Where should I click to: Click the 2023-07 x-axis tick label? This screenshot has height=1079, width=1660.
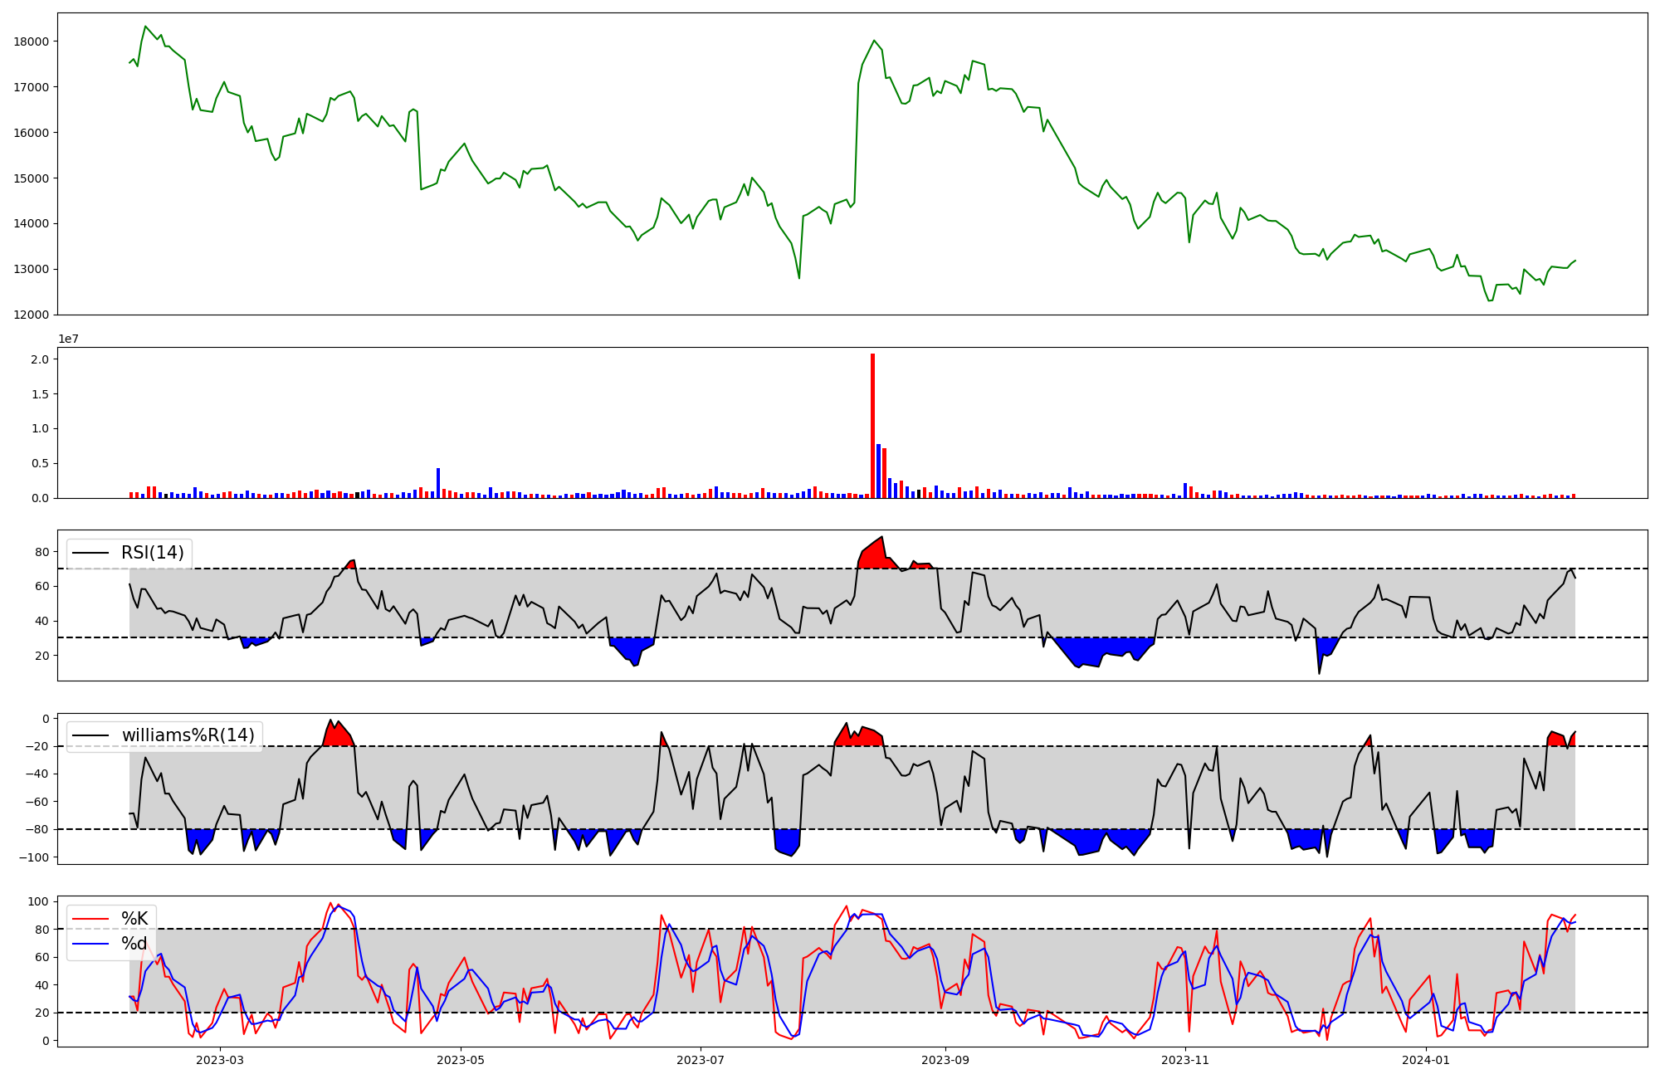point(701,1060)
